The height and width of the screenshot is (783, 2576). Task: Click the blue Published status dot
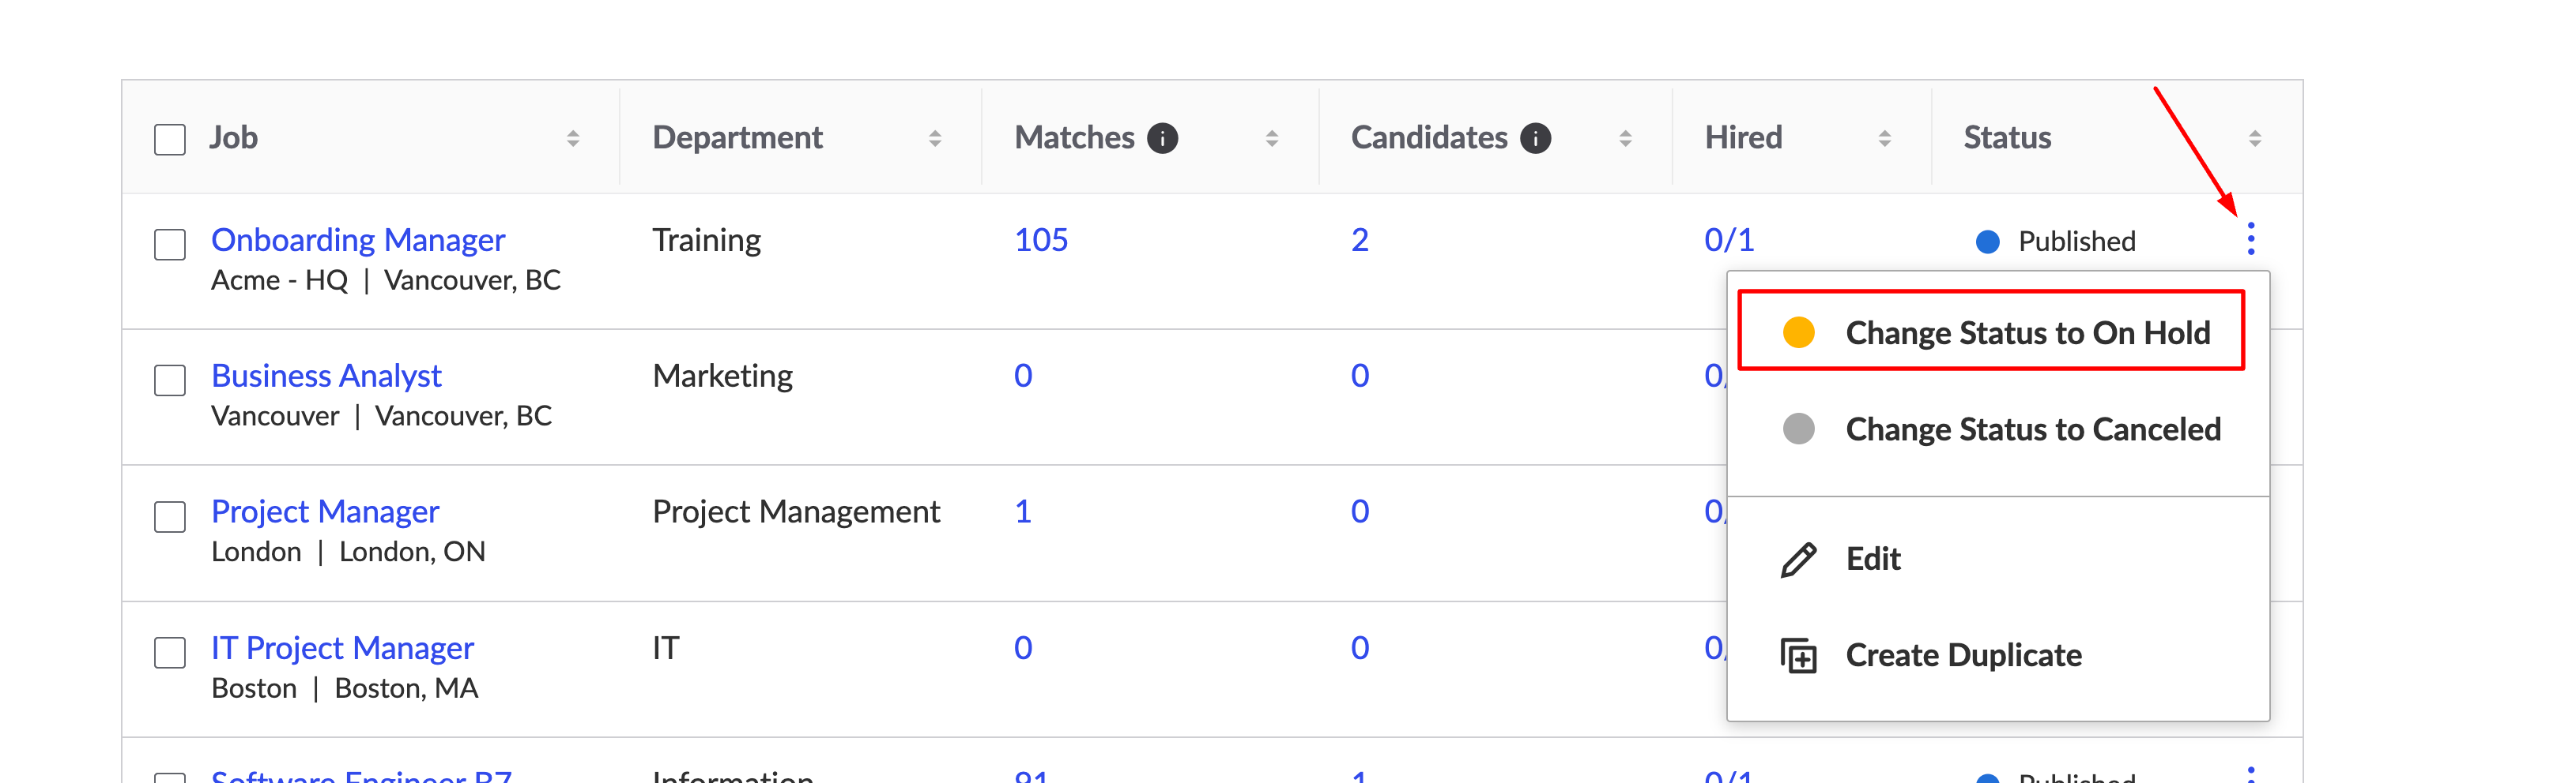[1987, 242]
